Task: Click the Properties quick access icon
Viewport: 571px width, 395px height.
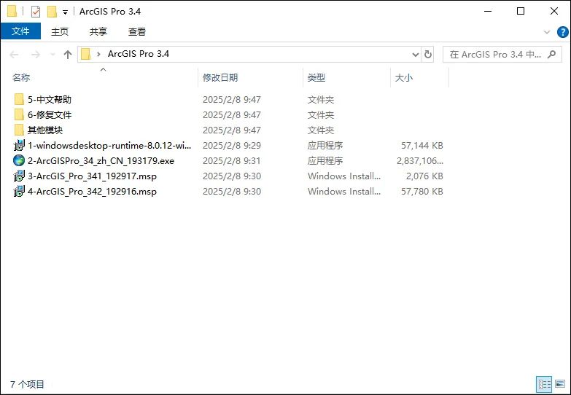Action: click(x=35, y=12)
